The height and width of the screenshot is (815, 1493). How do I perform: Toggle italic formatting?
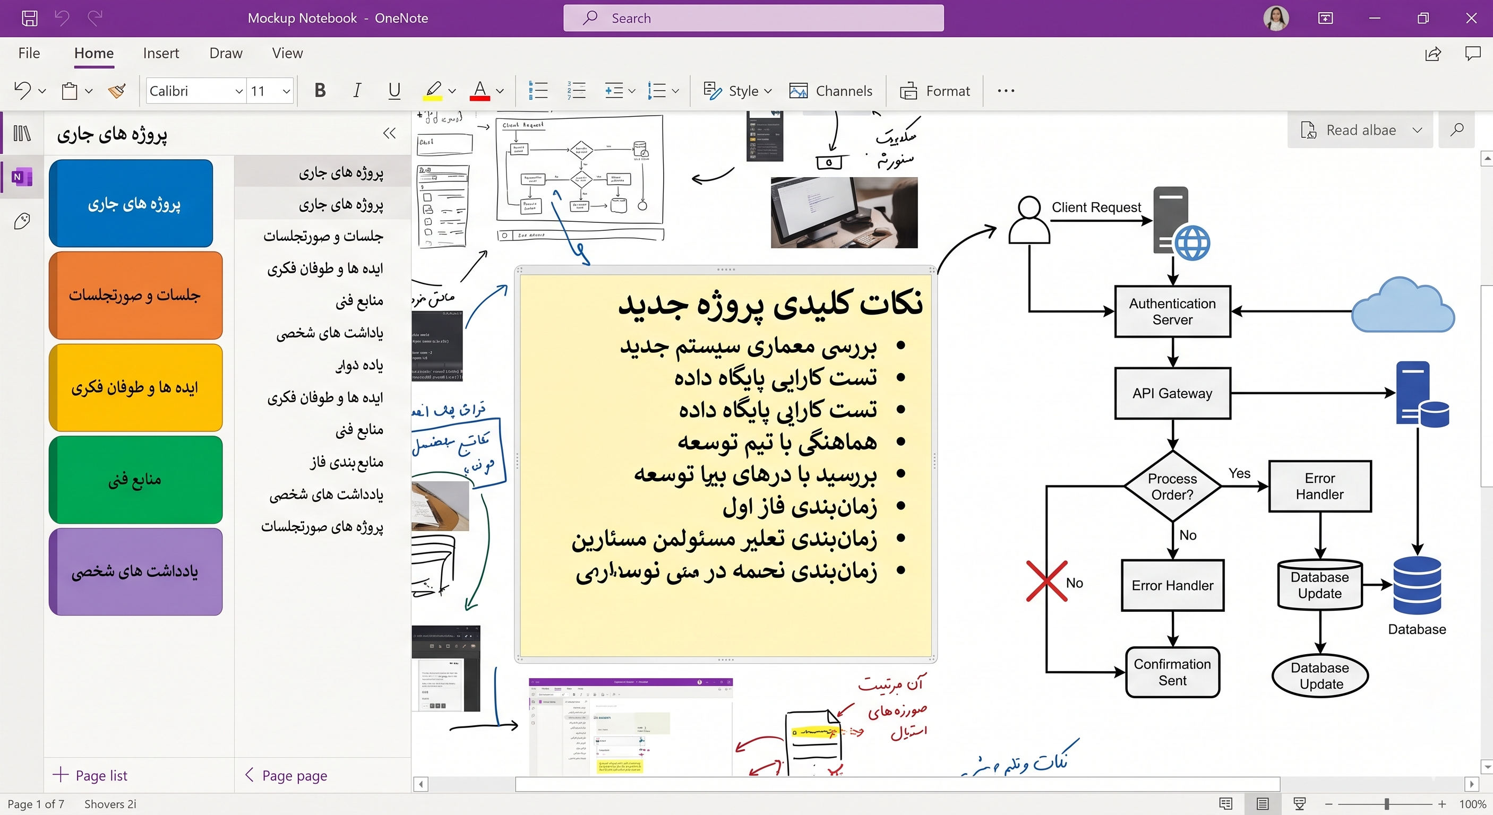[357, 90]
